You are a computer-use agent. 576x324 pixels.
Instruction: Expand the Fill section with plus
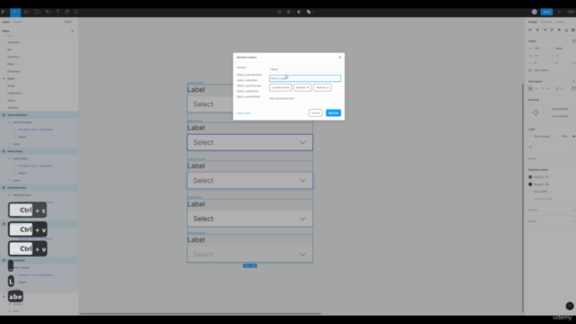tap(573, 148)
